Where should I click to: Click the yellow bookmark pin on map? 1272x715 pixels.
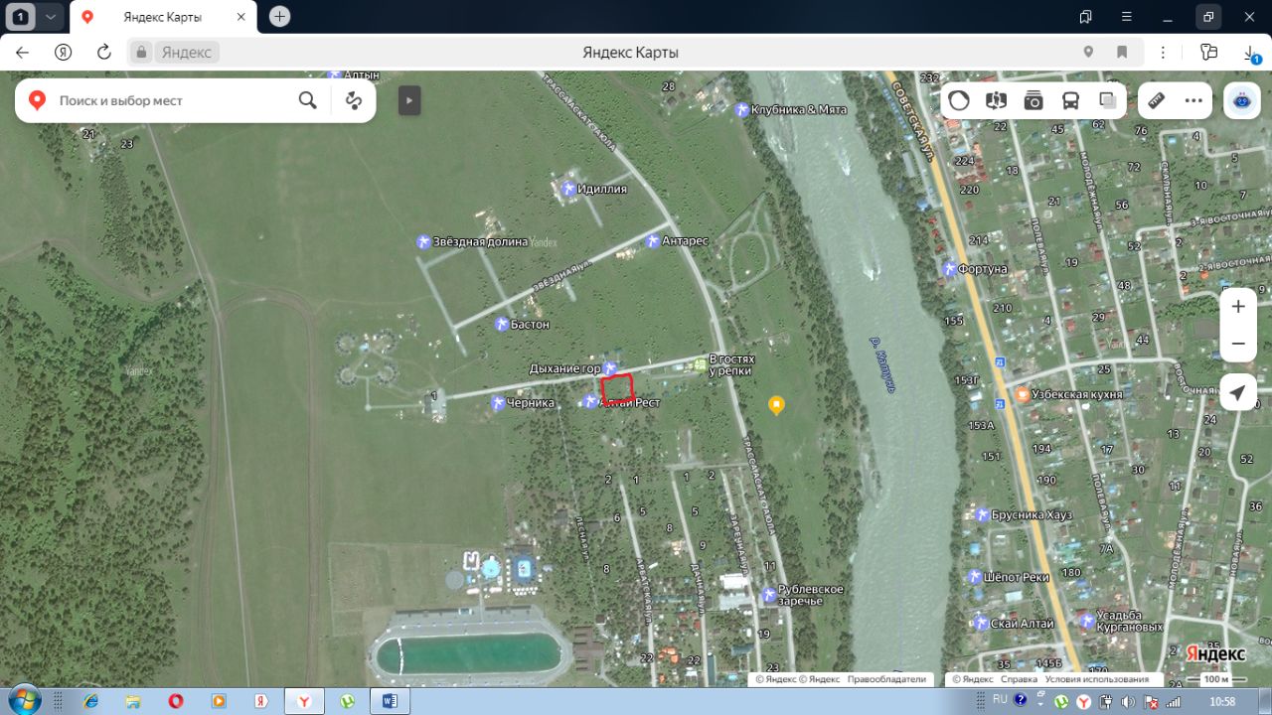pyautogui.click(x=776, y=404)
